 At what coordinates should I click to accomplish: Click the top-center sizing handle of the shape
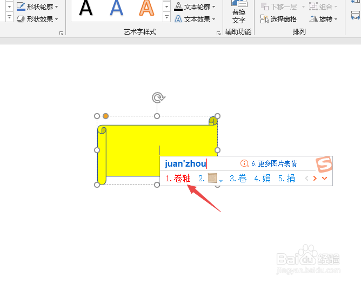tap(157, 116)
